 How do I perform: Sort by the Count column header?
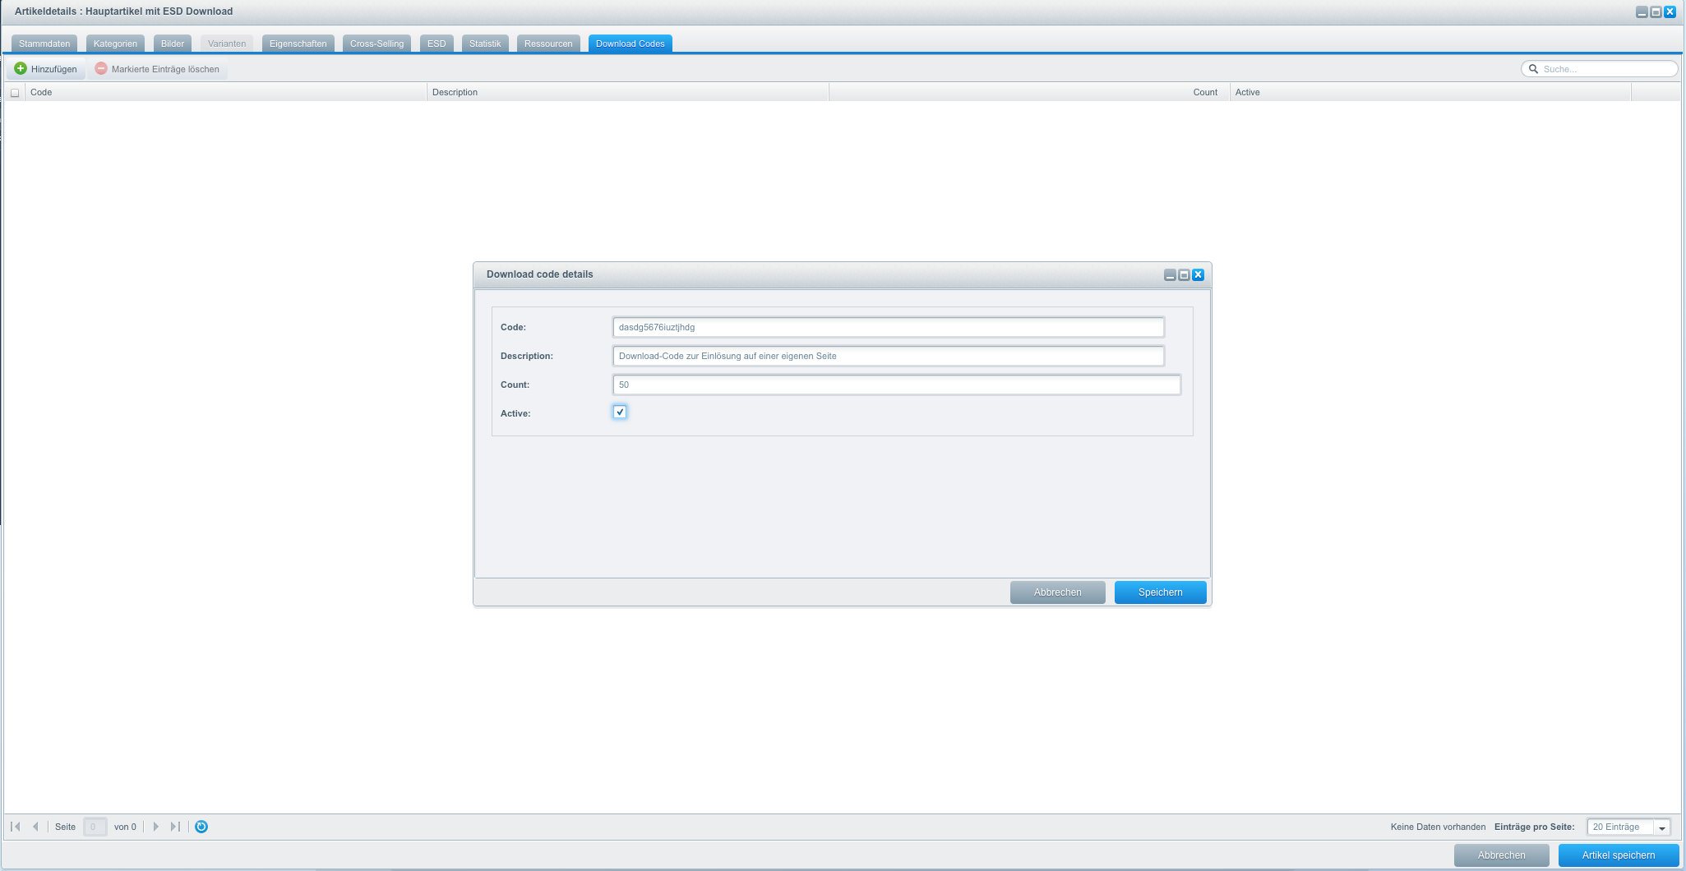(x=1029, y=92)
